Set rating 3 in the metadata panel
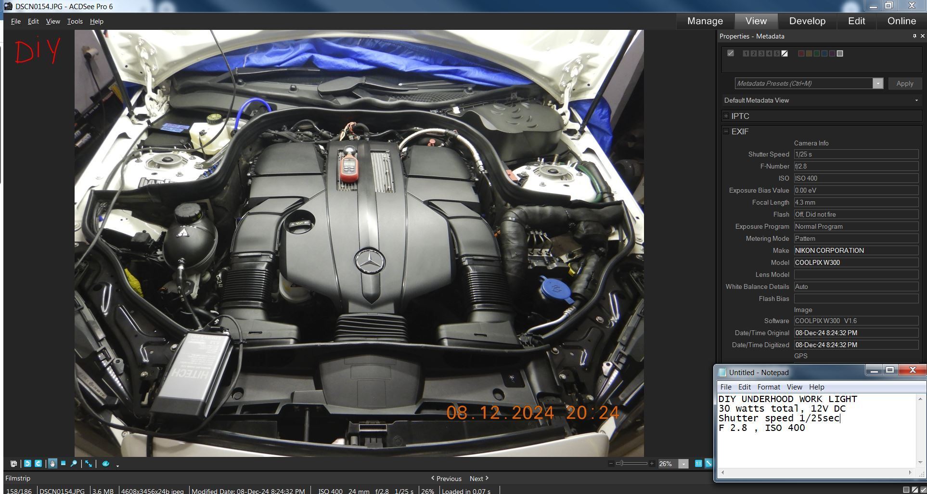This screenshot has width=927, height=494. pos(761,53)
